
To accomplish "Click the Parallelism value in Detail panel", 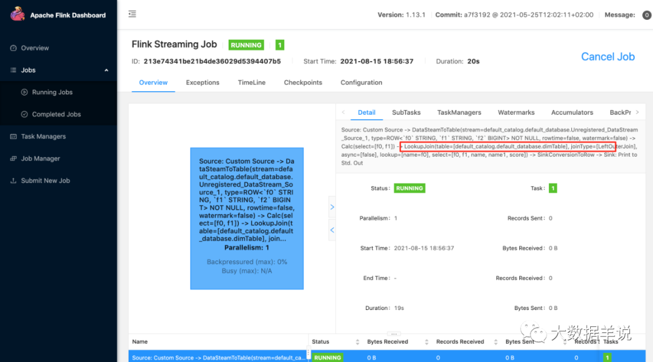I will click(x=395, y=218).
